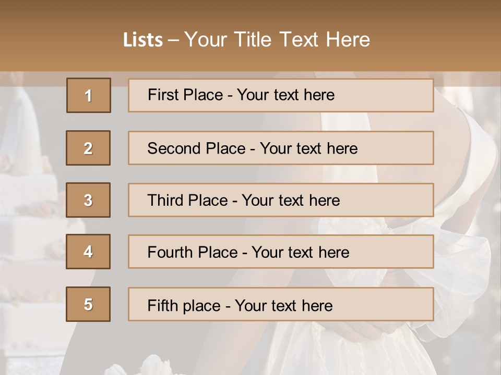Click the Fifth place text box
The image size is (501, 375).
click(281, 305)
